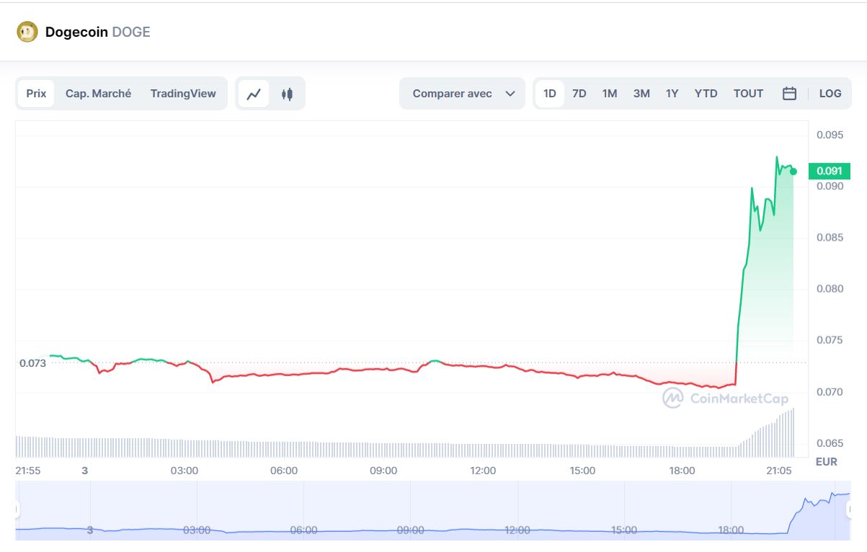Viewport: 867px width, 552px height.
Task: Show the YTD time range
Action: (x=706, y=94)
